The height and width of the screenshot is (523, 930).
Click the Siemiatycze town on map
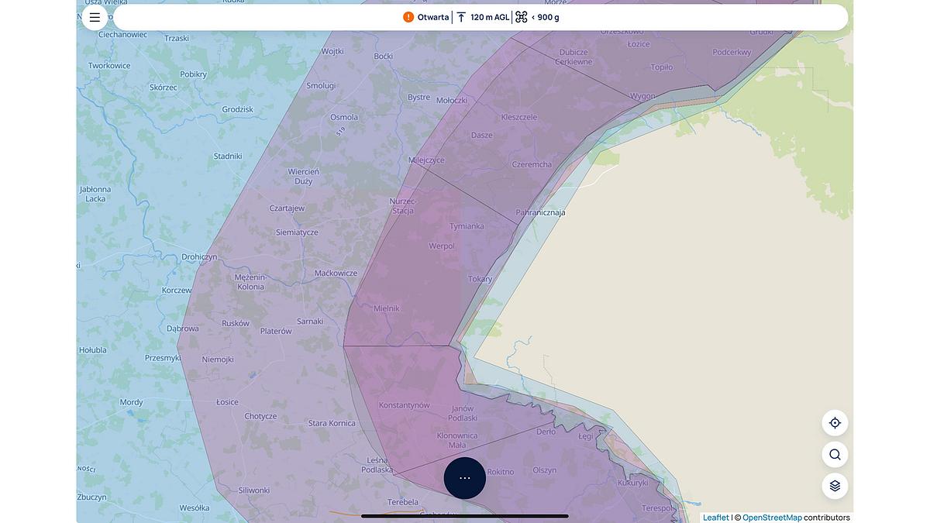[x=297, y=232]
